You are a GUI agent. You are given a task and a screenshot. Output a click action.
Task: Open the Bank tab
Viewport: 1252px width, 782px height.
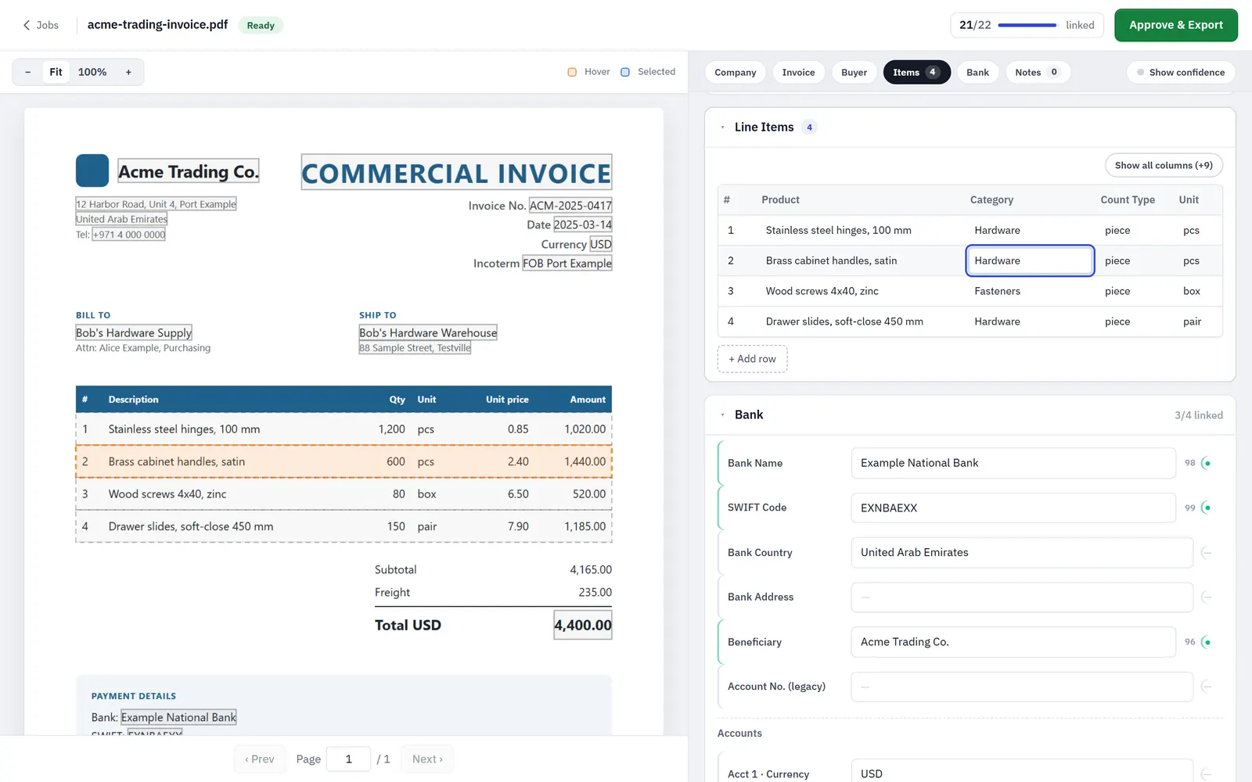[x=977, y=72]
